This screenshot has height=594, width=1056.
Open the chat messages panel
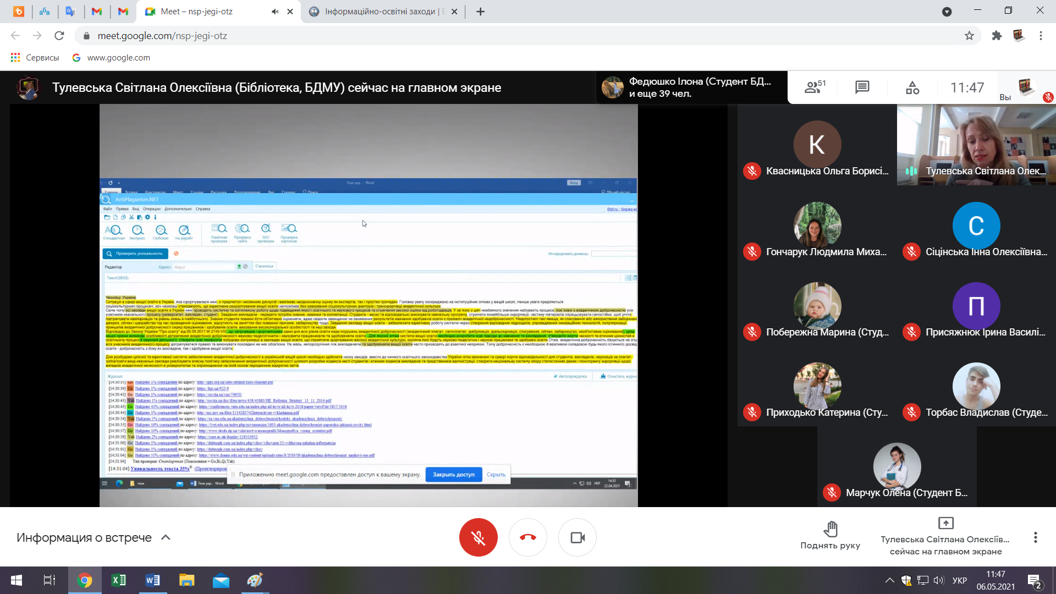(862, 87)
